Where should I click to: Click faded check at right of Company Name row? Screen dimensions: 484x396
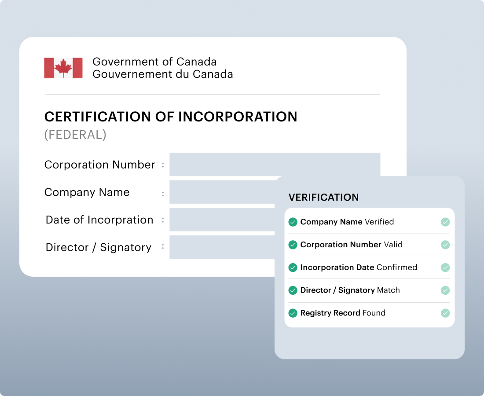(x=445, y=222)
